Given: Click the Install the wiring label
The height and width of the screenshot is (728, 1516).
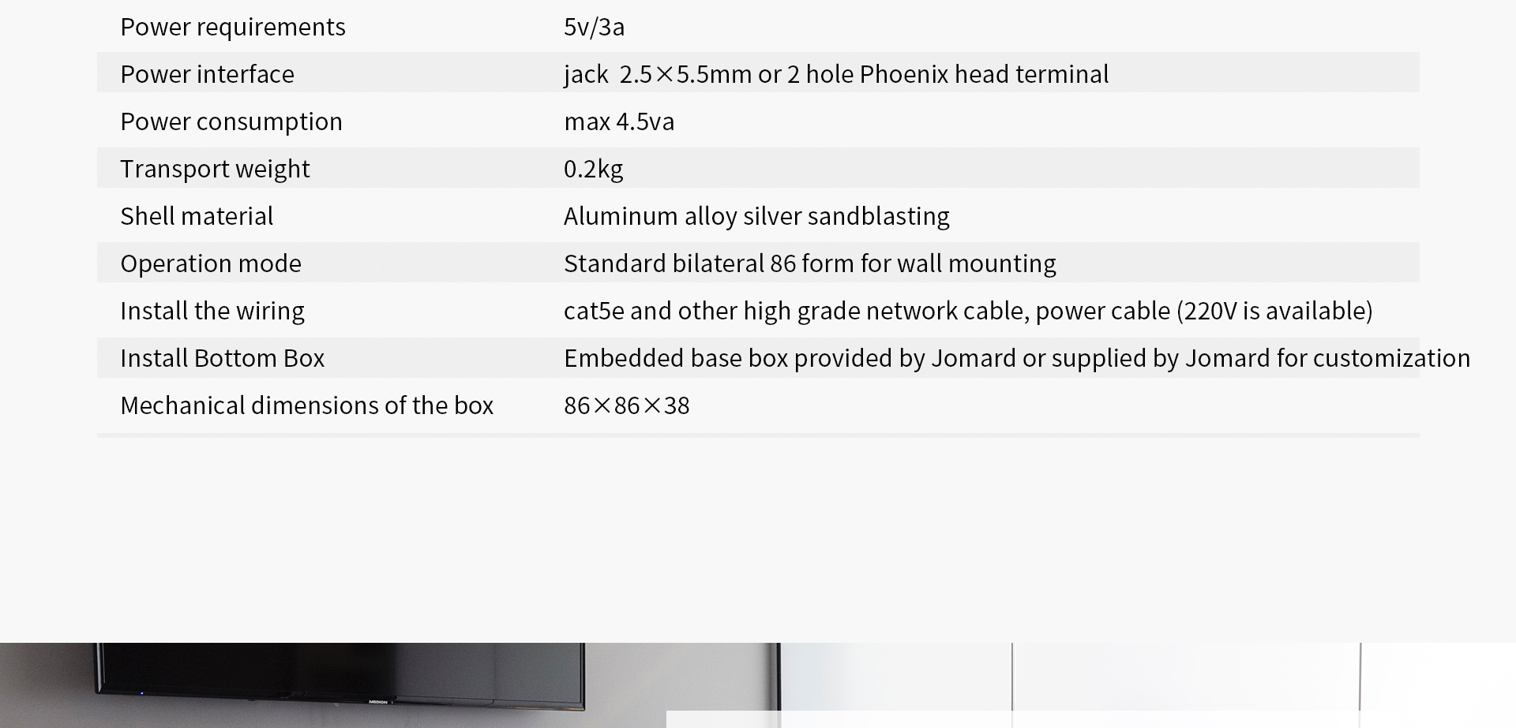Looking at the screenshot, I should click(212, 311).
